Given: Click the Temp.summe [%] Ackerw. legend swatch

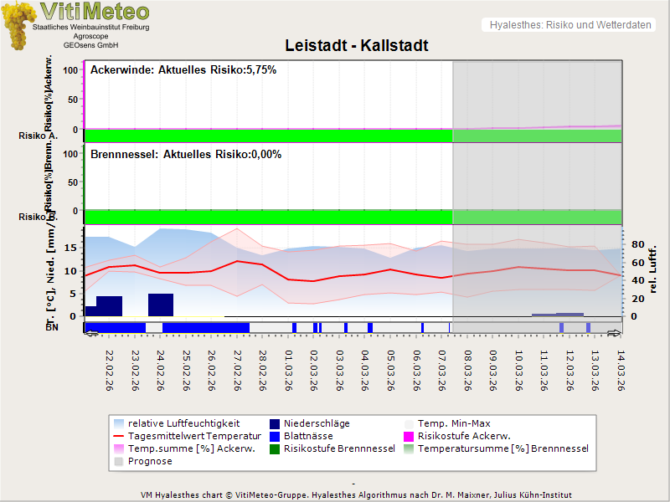Looking at the screenshot, I should 120,449.
